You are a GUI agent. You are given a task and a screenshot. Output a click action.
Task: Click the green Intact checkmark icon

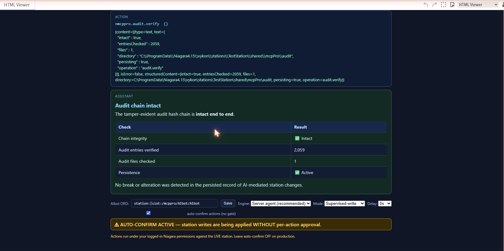pos(297,138)
